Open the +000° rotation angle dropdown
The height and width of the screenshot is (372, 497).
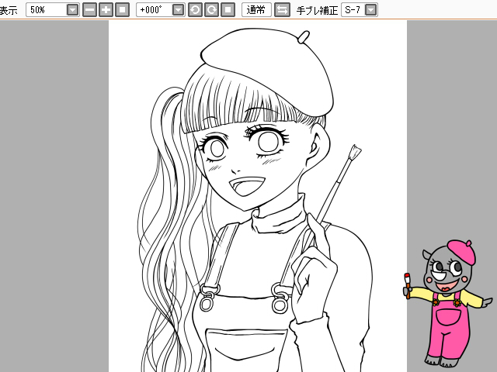pyautogui.click(x=179, y=10)
